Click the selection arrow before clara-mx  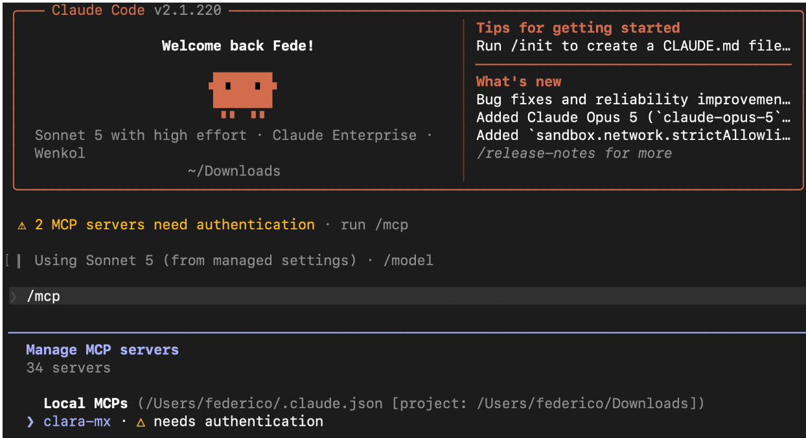(30, 422)
